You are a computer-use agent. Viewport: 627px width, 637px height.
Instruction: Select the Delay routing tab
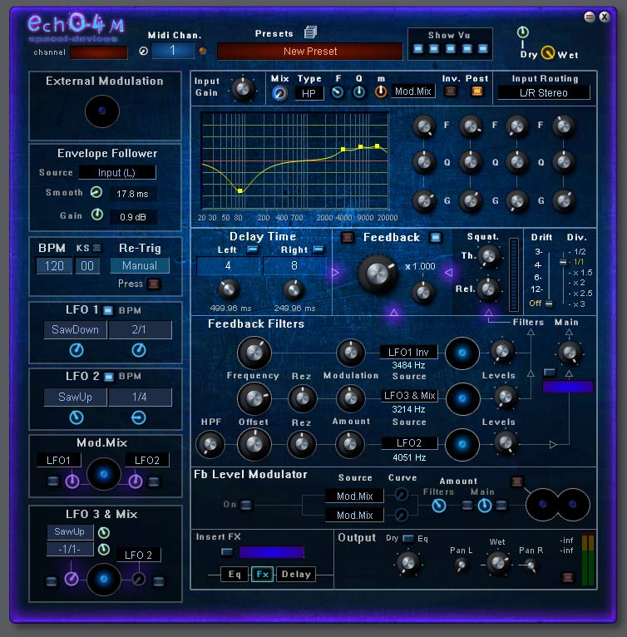tap(296, 574)
